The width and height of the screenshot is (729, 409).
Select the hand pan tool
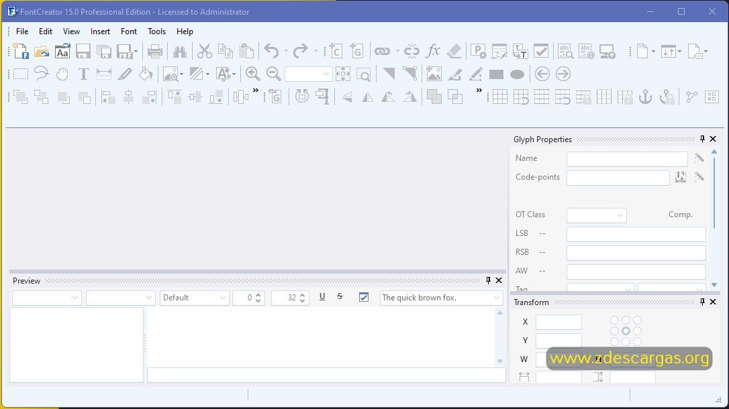click(x=62, y=74)
